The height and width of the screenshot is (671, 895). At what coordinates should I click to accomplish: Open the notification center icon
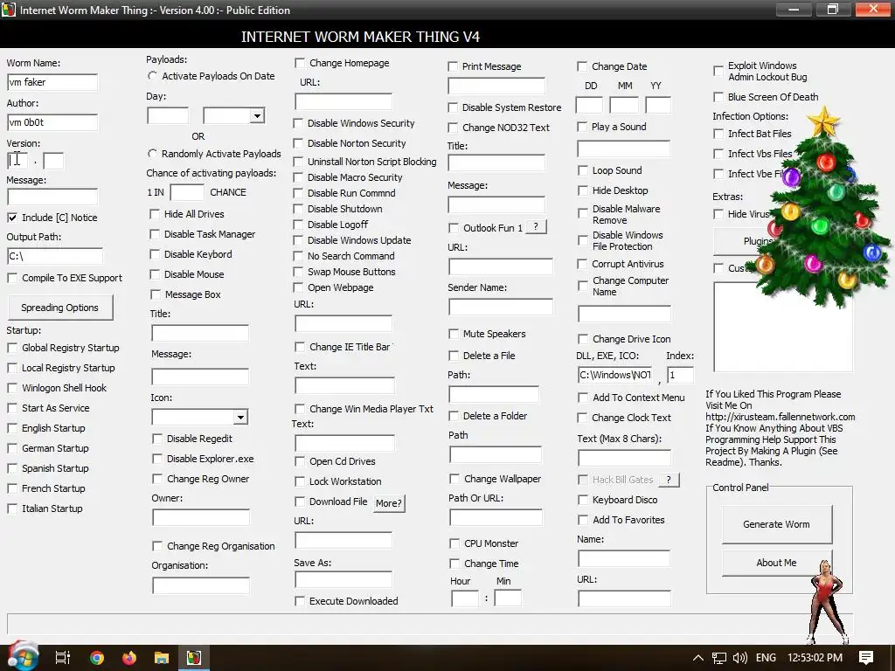(x=866, y=658)
